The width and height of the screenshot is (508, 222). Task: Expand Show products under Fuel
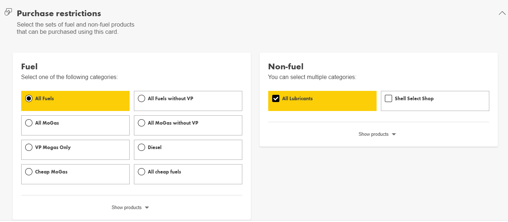coord(127,208)
